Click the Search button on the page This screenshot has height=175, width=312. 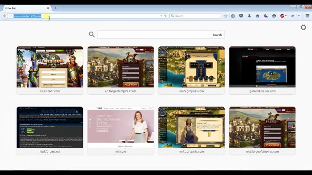[x=217, y=35]
